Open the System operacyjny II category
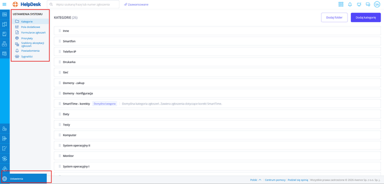Viewport: 384px width, 184px height. pos(217,145)
